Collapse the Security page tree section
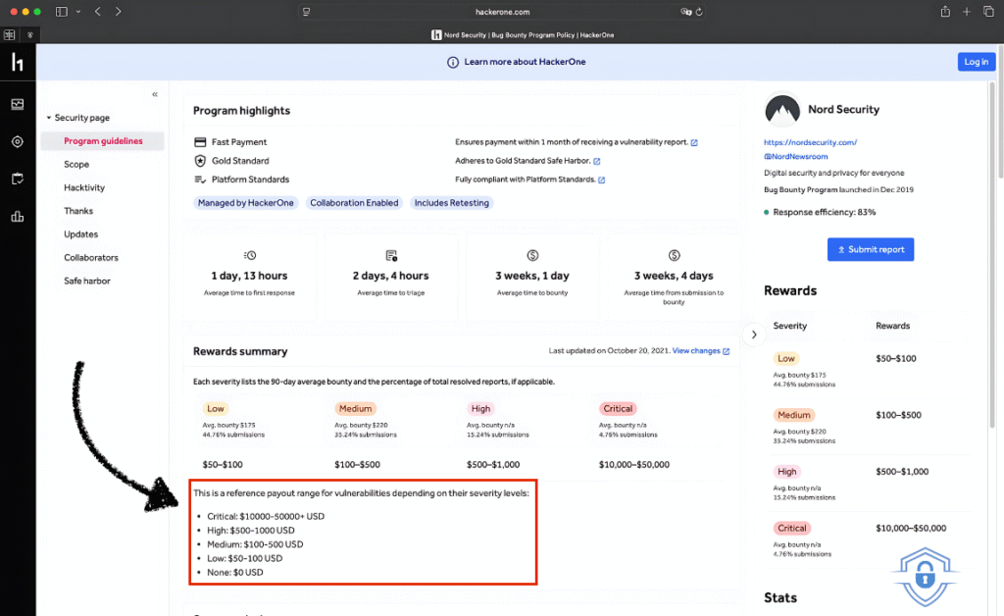This screenshot has width=1004, height=616. pos(49,118)
